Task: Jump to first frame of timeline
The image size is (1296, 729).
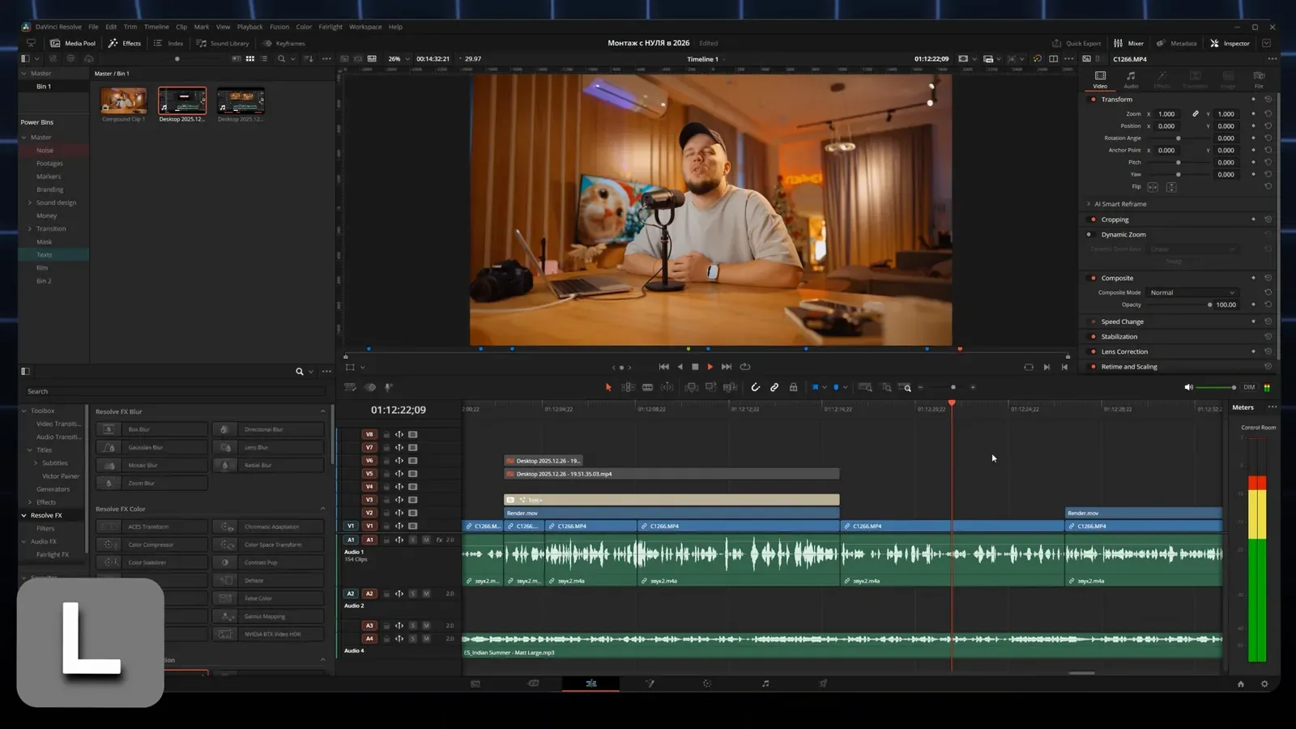Action: pyautogui.click(x=663, y=367)
